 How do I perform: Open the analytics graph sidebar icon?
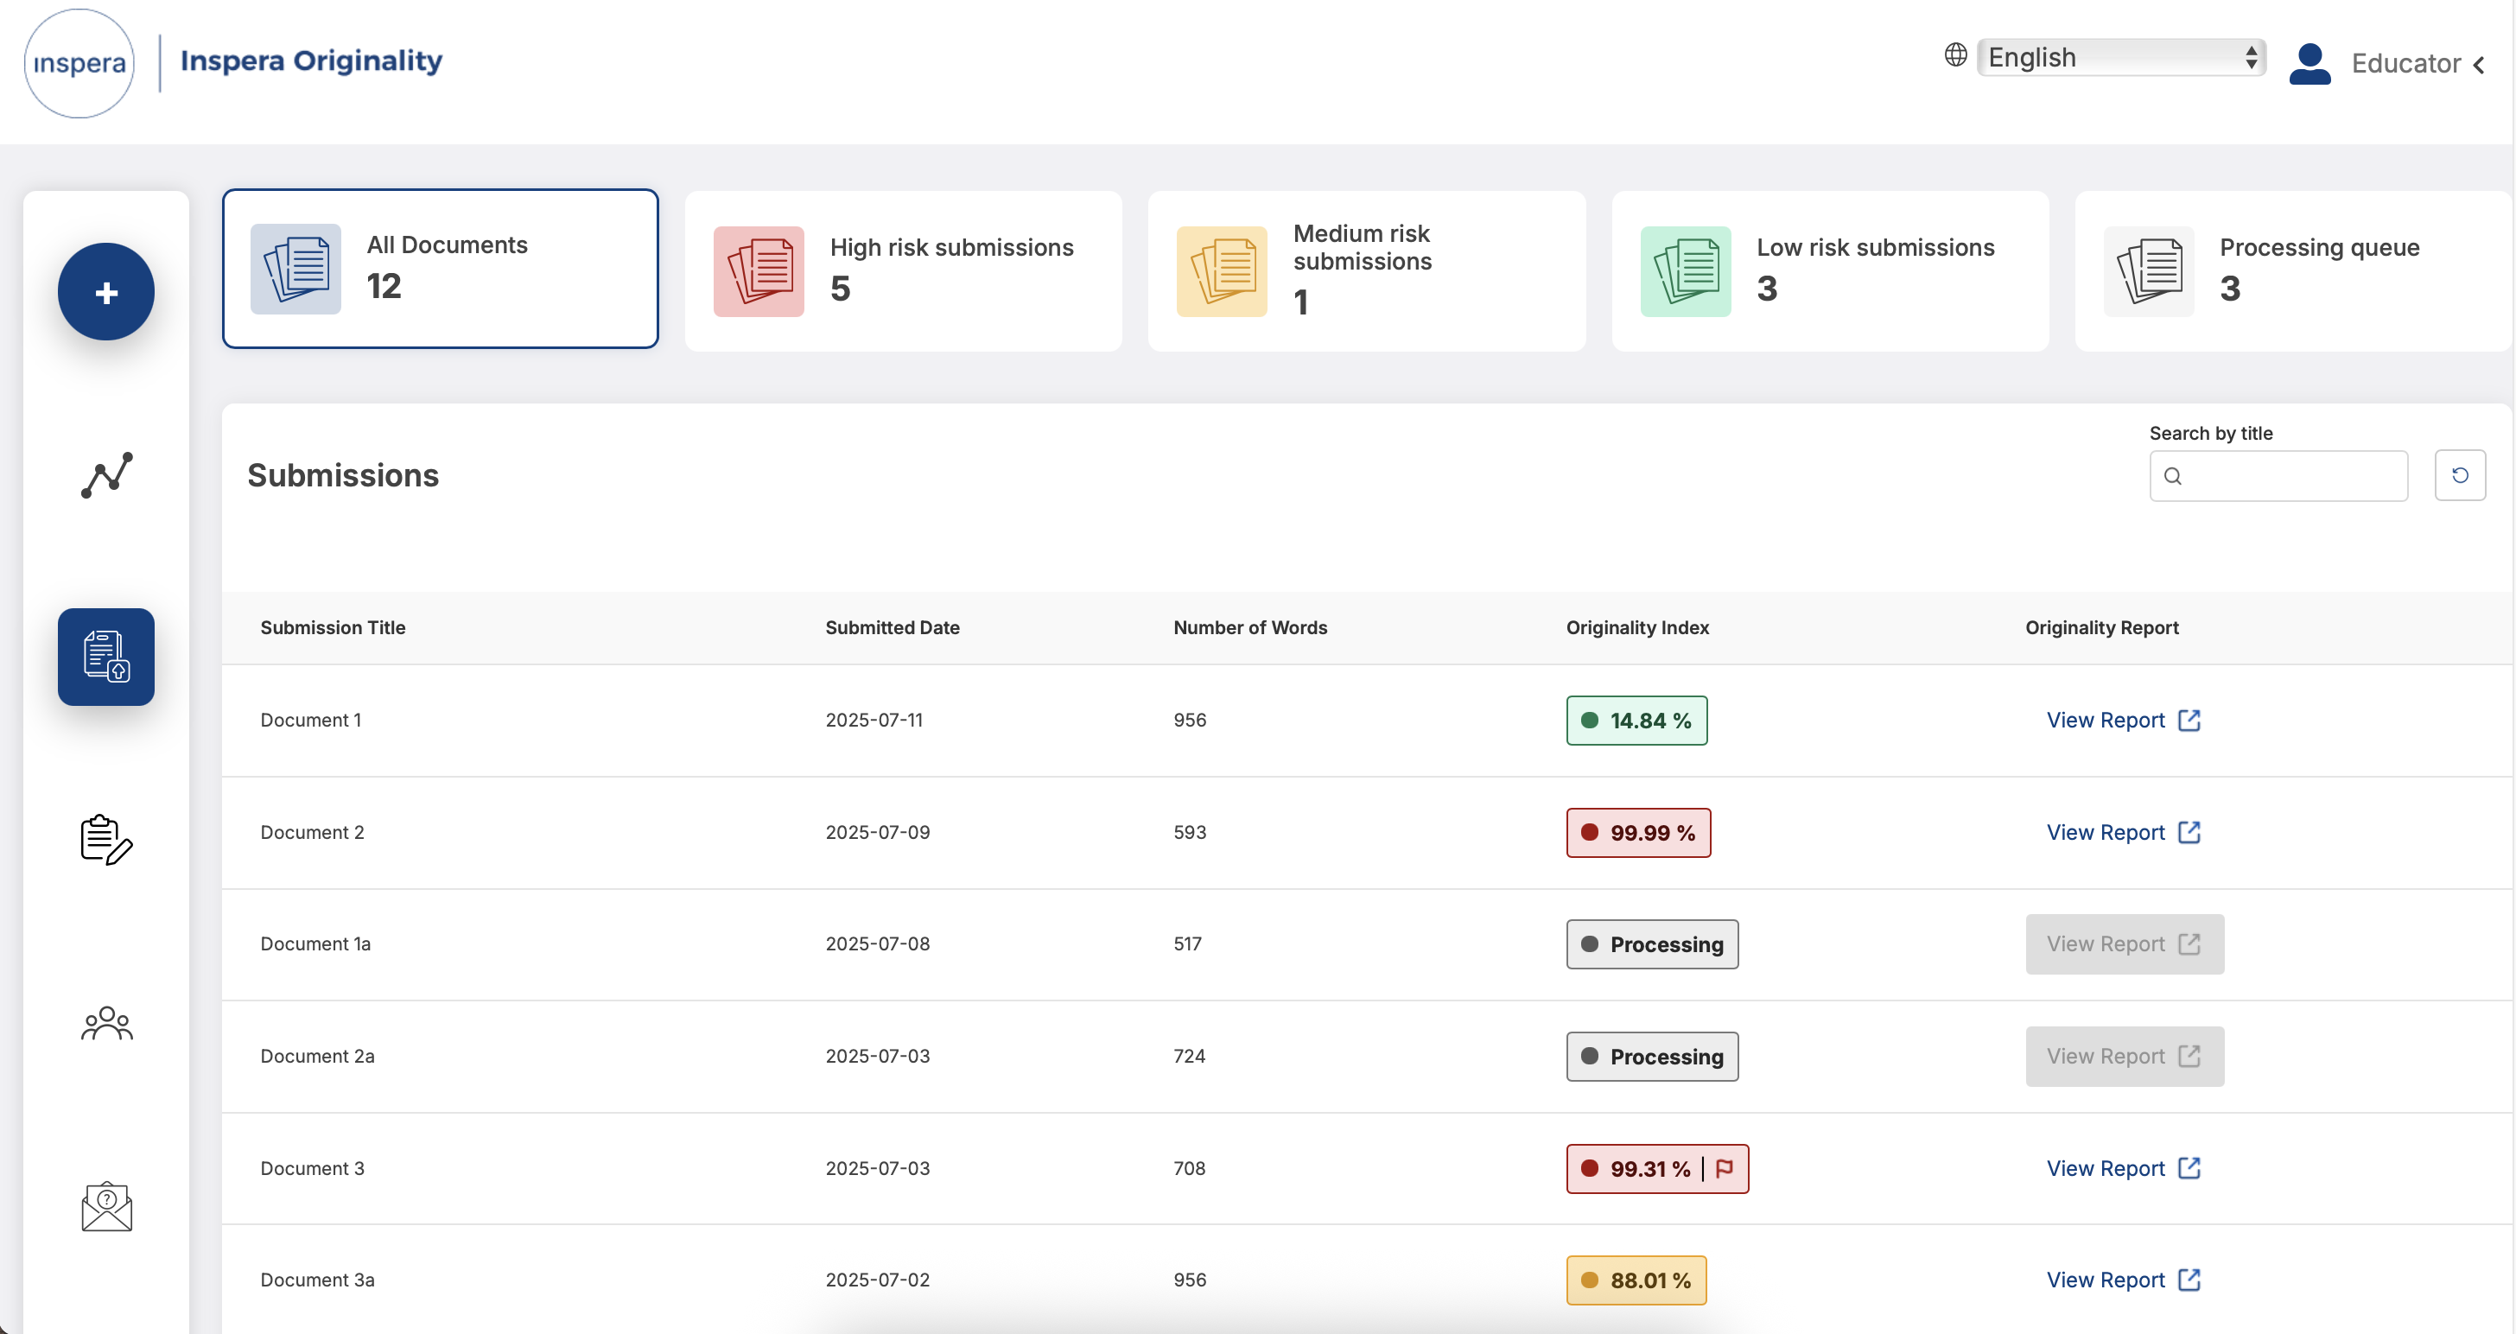click(x=105, y=475)
